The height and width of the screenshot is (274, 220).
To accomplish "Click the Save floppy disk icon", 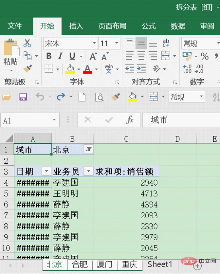I will tap(23, 97).
